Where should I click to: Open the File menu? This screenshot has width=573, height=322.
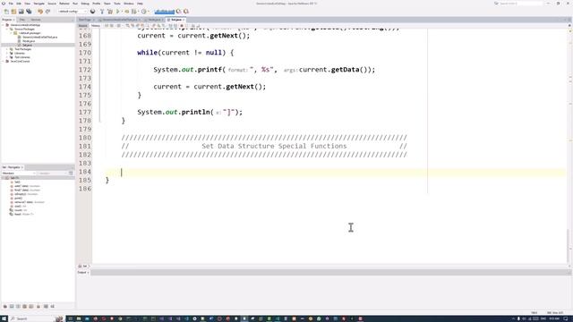tap(11, 4)
